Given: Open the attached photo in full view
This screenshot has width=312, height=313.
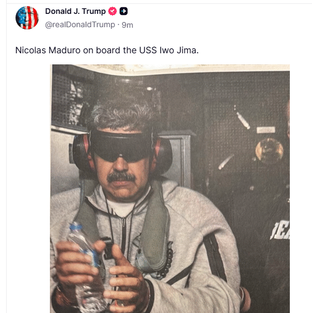Looking at the screenshot, I should coord(170,189).
